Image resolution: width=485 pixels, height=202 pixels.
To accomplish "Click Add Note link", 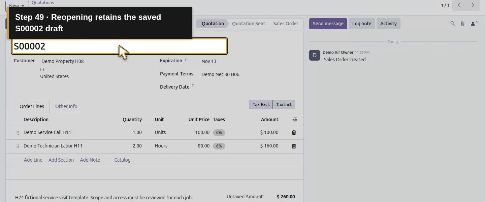I will point(90,160).
